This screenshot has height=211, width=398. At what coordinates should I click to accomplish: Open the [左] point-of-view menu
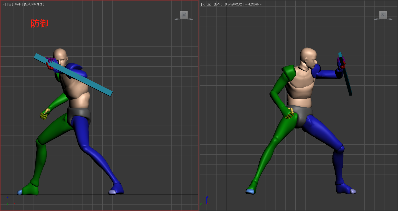(209, 4)
